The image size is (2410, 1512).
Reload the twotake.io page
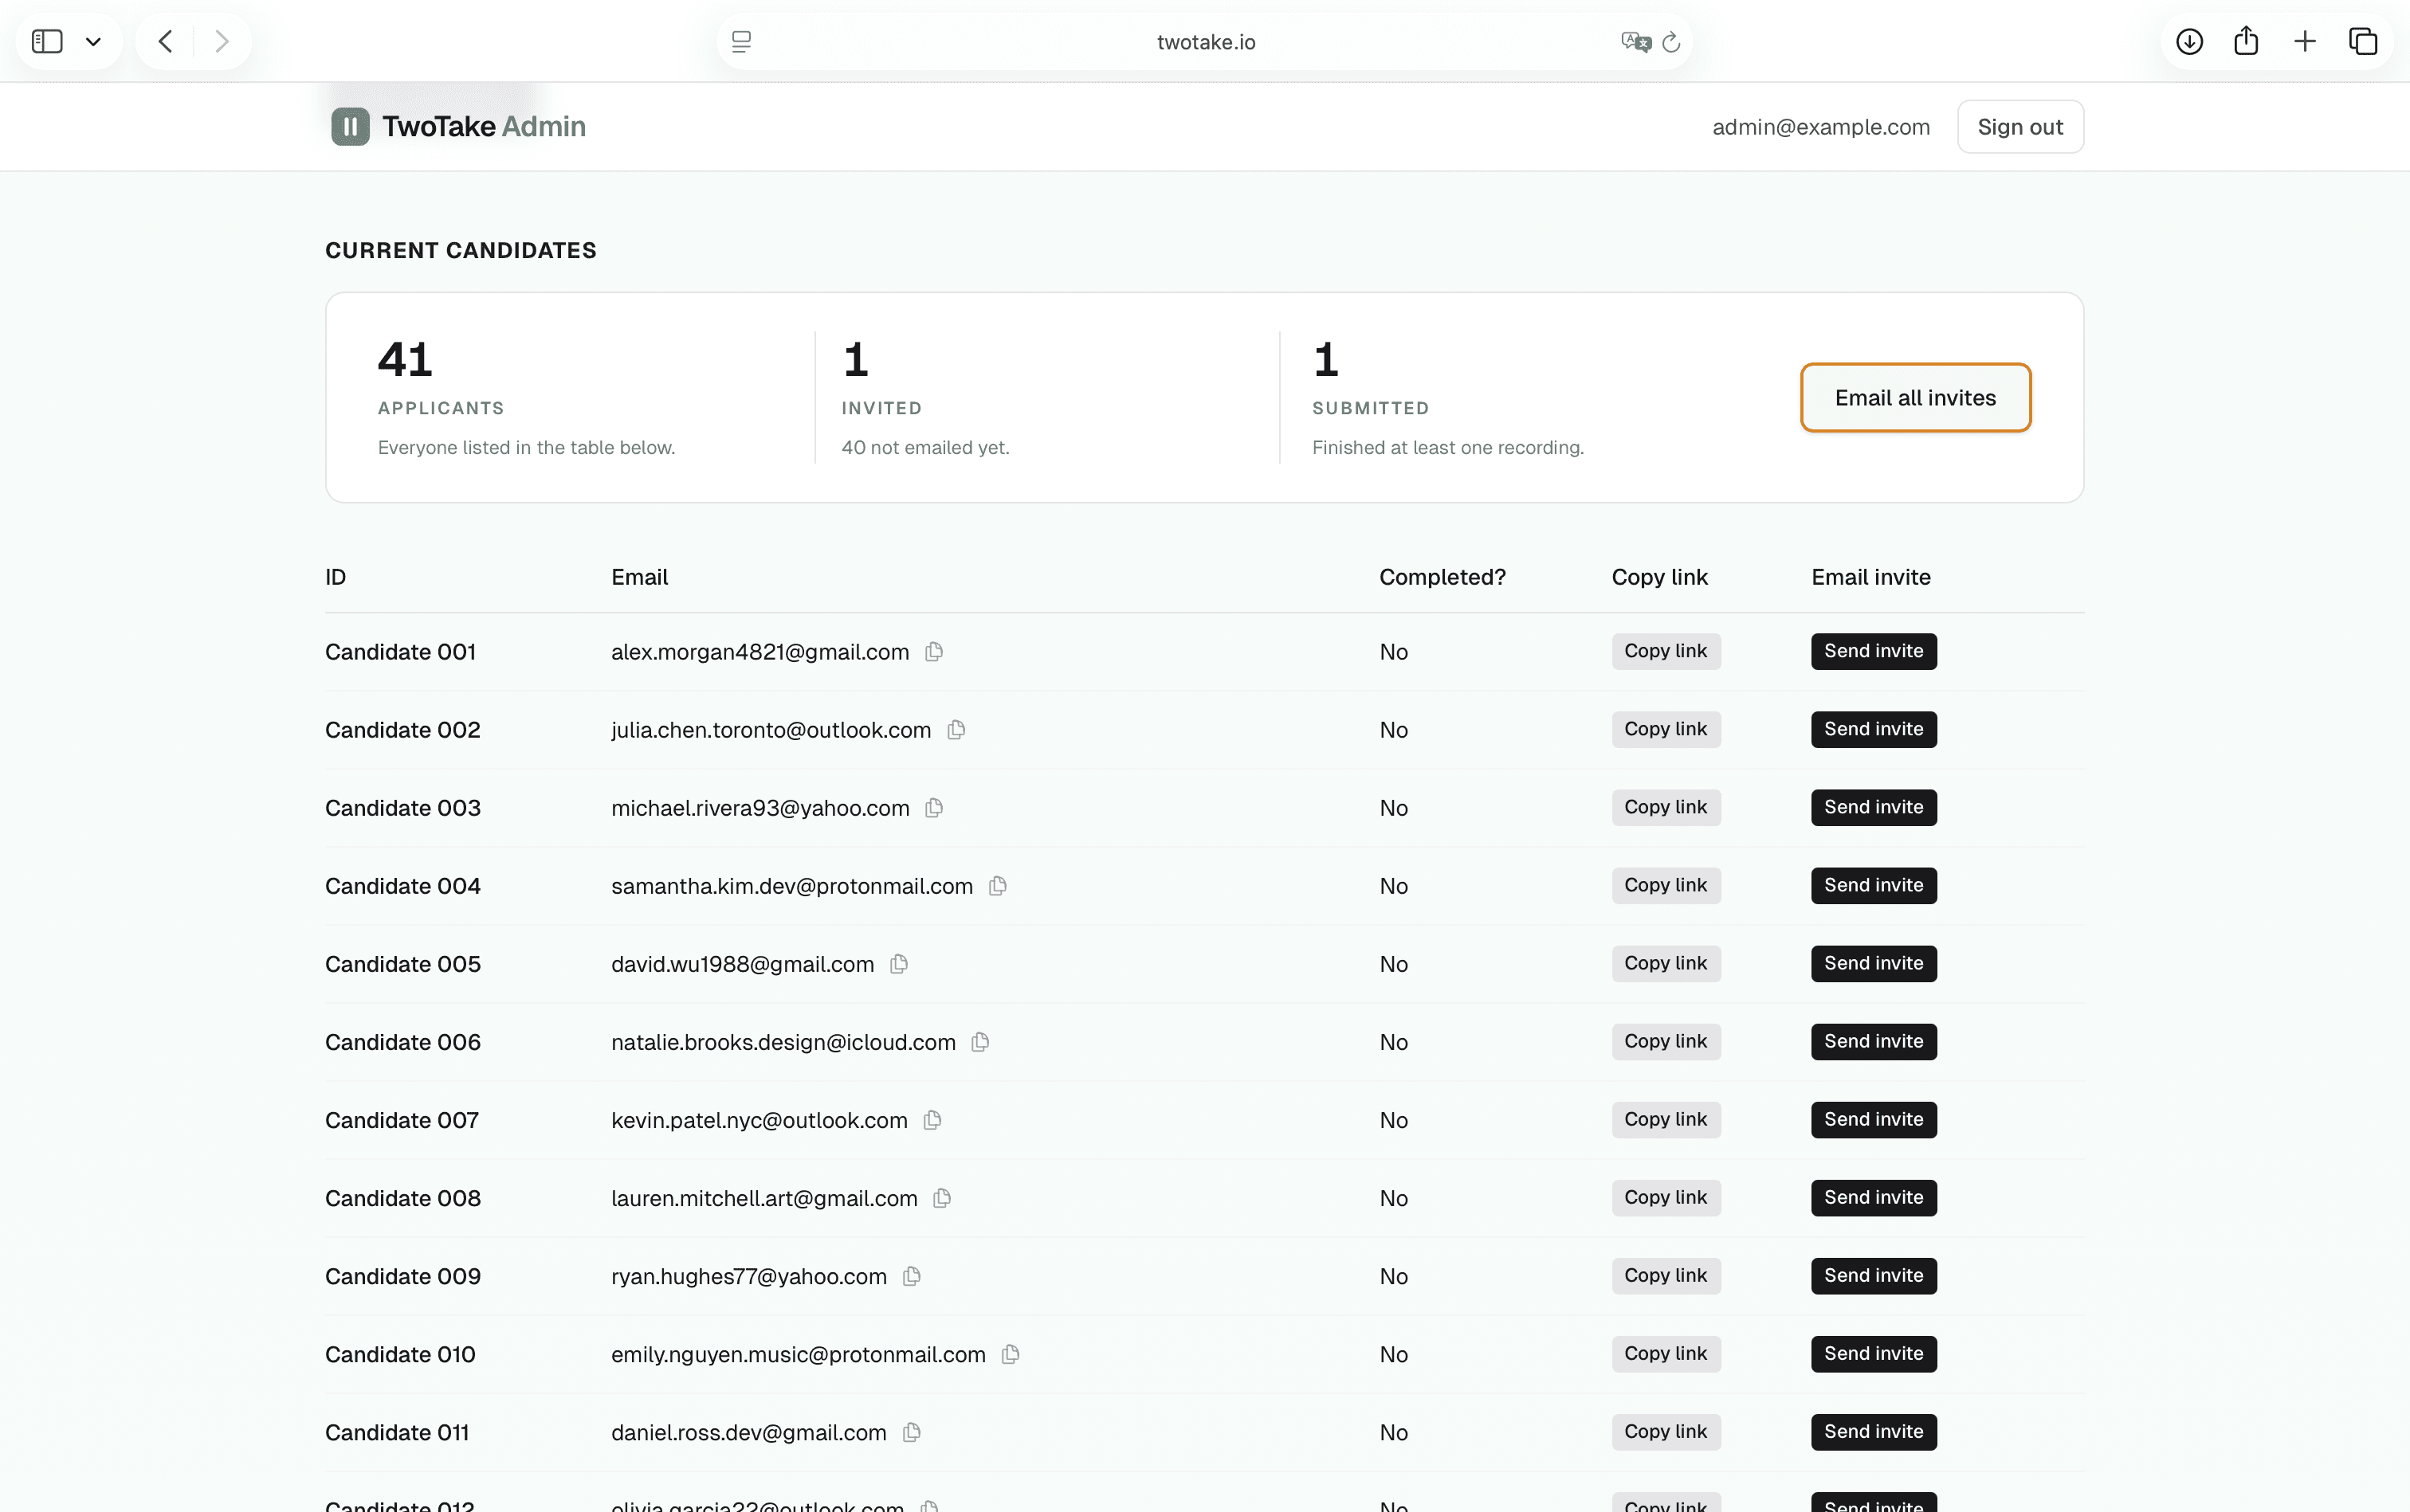click(1670, 42)
